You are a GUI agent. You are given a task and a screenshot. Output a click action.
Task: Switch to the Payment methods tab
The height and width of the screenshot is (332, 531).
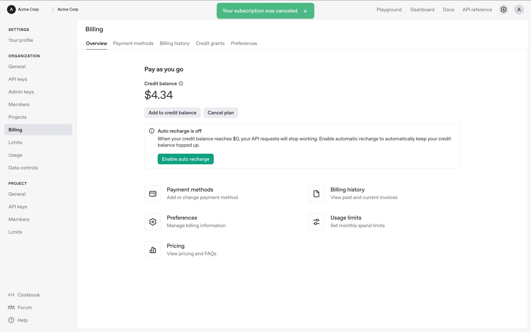click(x=133, y=43)
